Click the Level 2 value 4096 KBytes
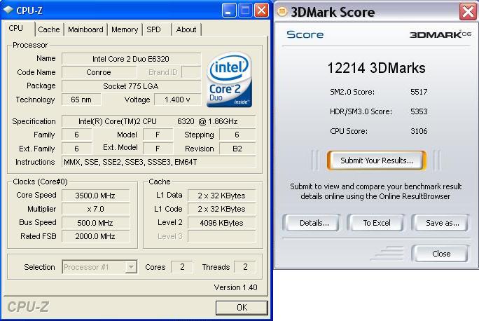479x321 pixels. coord(221,223)
